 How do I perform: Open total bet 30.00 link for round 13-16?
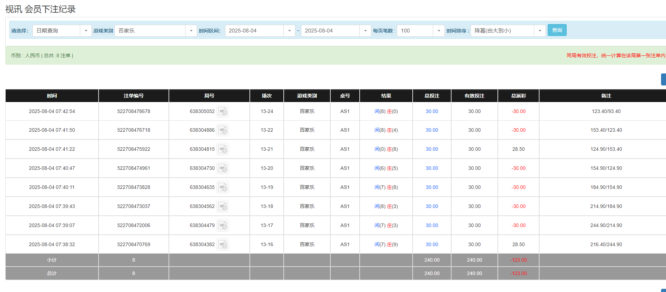pyautogui.click(x=432, y=245)
